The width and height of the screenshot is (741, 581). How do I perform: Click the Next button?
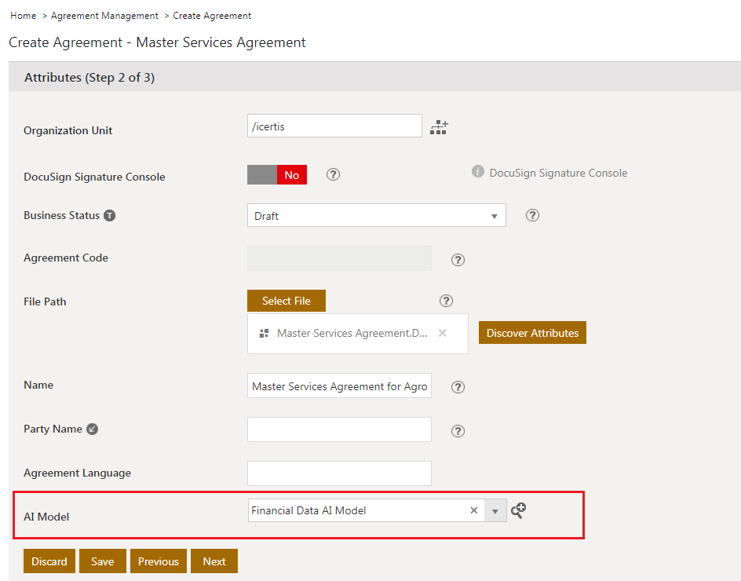point(214,561)
